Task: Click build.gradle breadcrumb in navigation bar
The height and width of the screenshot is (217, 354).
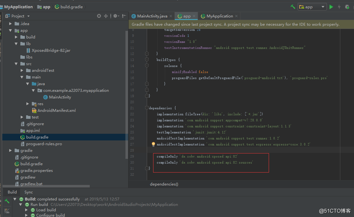Action: coord(69,7)
